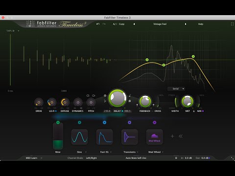Screen dimensions: 235x176
Task: Click the resize icon at bottom-right corner
Action: [x=232, y=158]
